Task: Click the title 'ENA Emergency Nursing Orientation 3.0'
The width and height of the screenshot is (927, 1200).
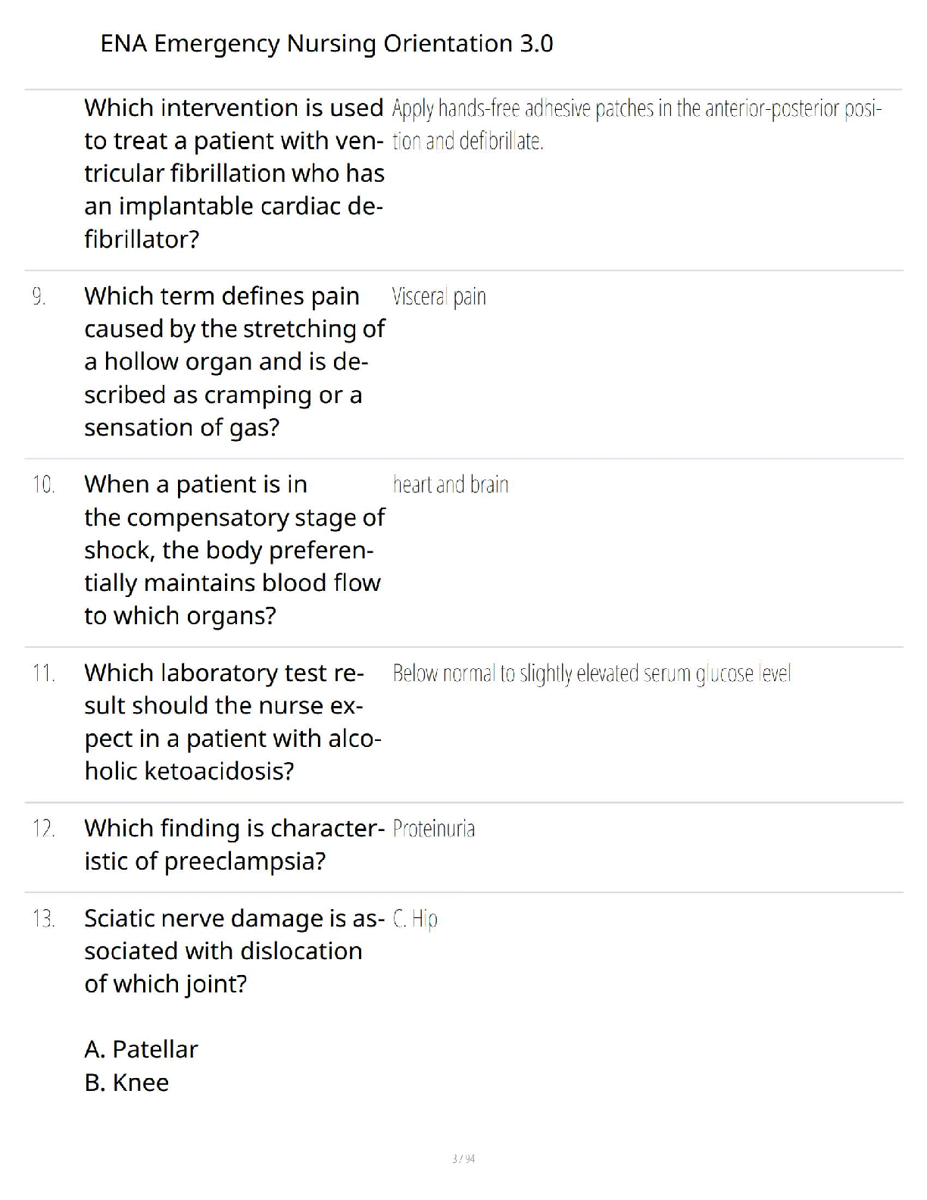Action: coord(326,44)
